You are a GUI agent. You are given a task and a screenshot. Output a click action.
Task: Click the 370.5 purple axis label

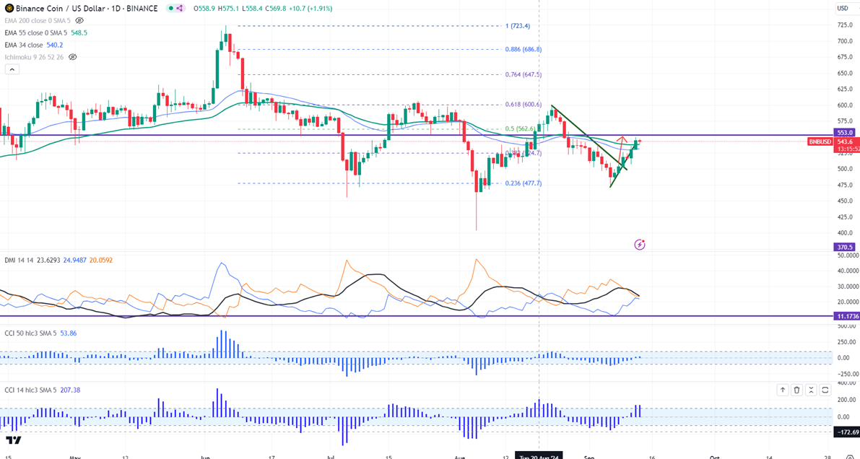[x=843, y=248]
